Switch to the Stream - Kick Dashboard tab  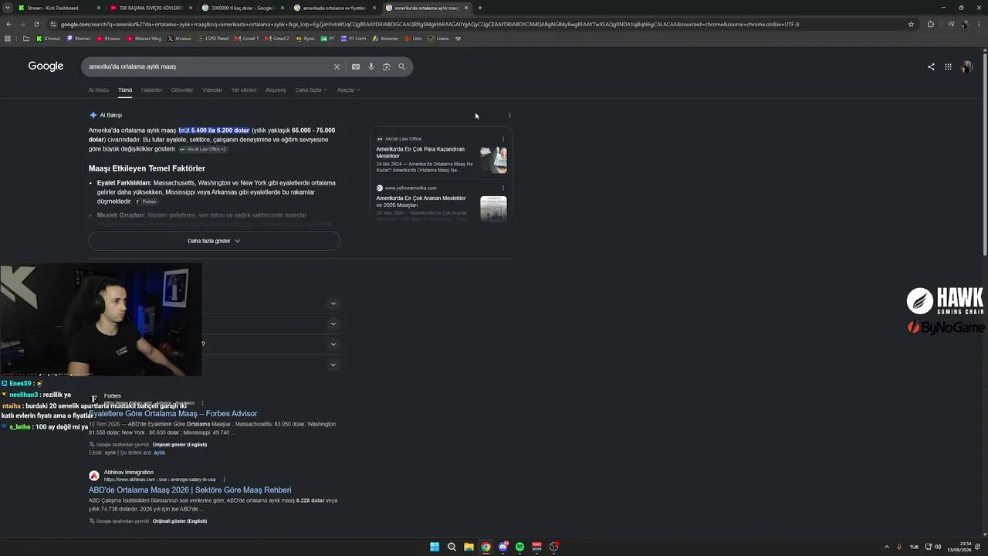tap(59, 8)
